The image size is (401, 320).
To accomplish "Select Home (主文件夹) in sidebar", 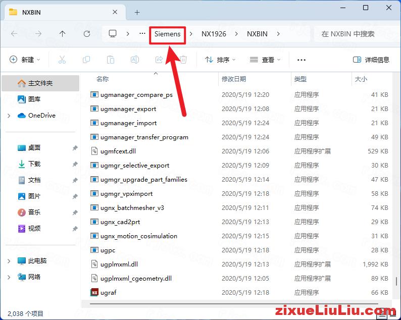I will tap(40, 83).
